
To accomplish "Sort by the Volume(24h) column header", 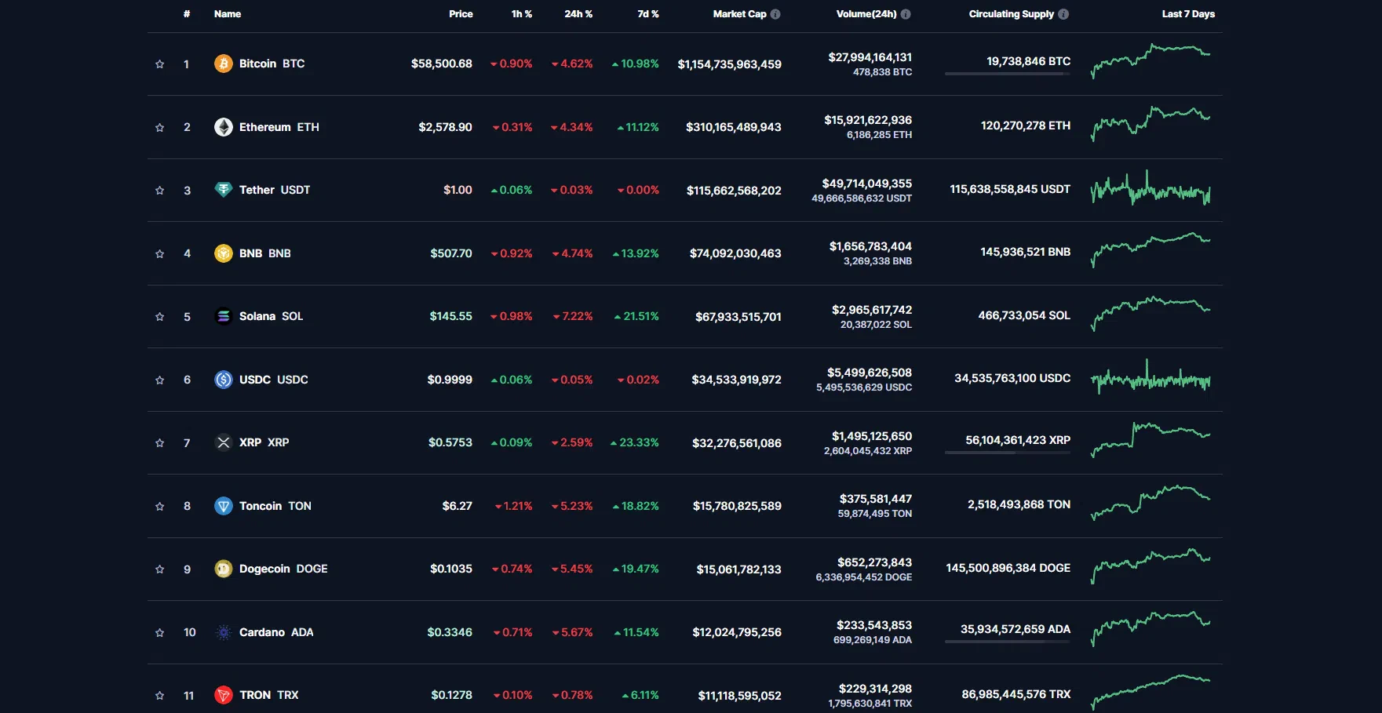I will click(866, 14).
